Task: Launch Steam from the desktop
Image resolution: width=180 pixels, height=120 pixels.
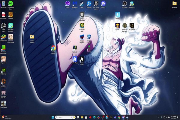Action: click(x=82, y=4)
